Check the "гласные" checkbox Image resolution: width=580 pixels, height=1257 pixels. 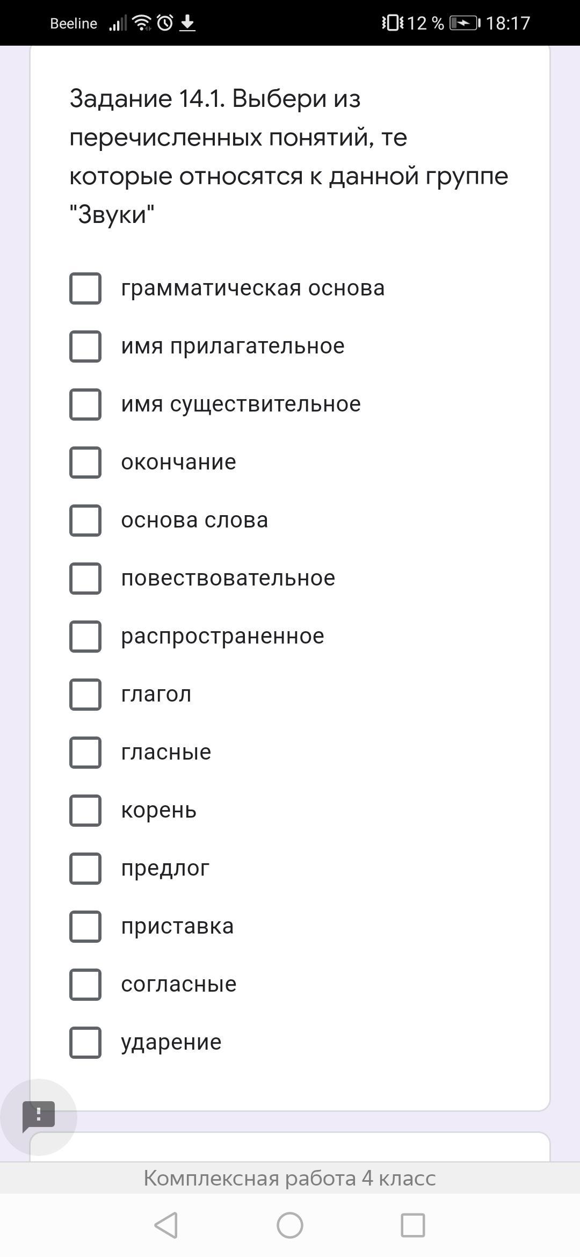[x=85, y=753]
